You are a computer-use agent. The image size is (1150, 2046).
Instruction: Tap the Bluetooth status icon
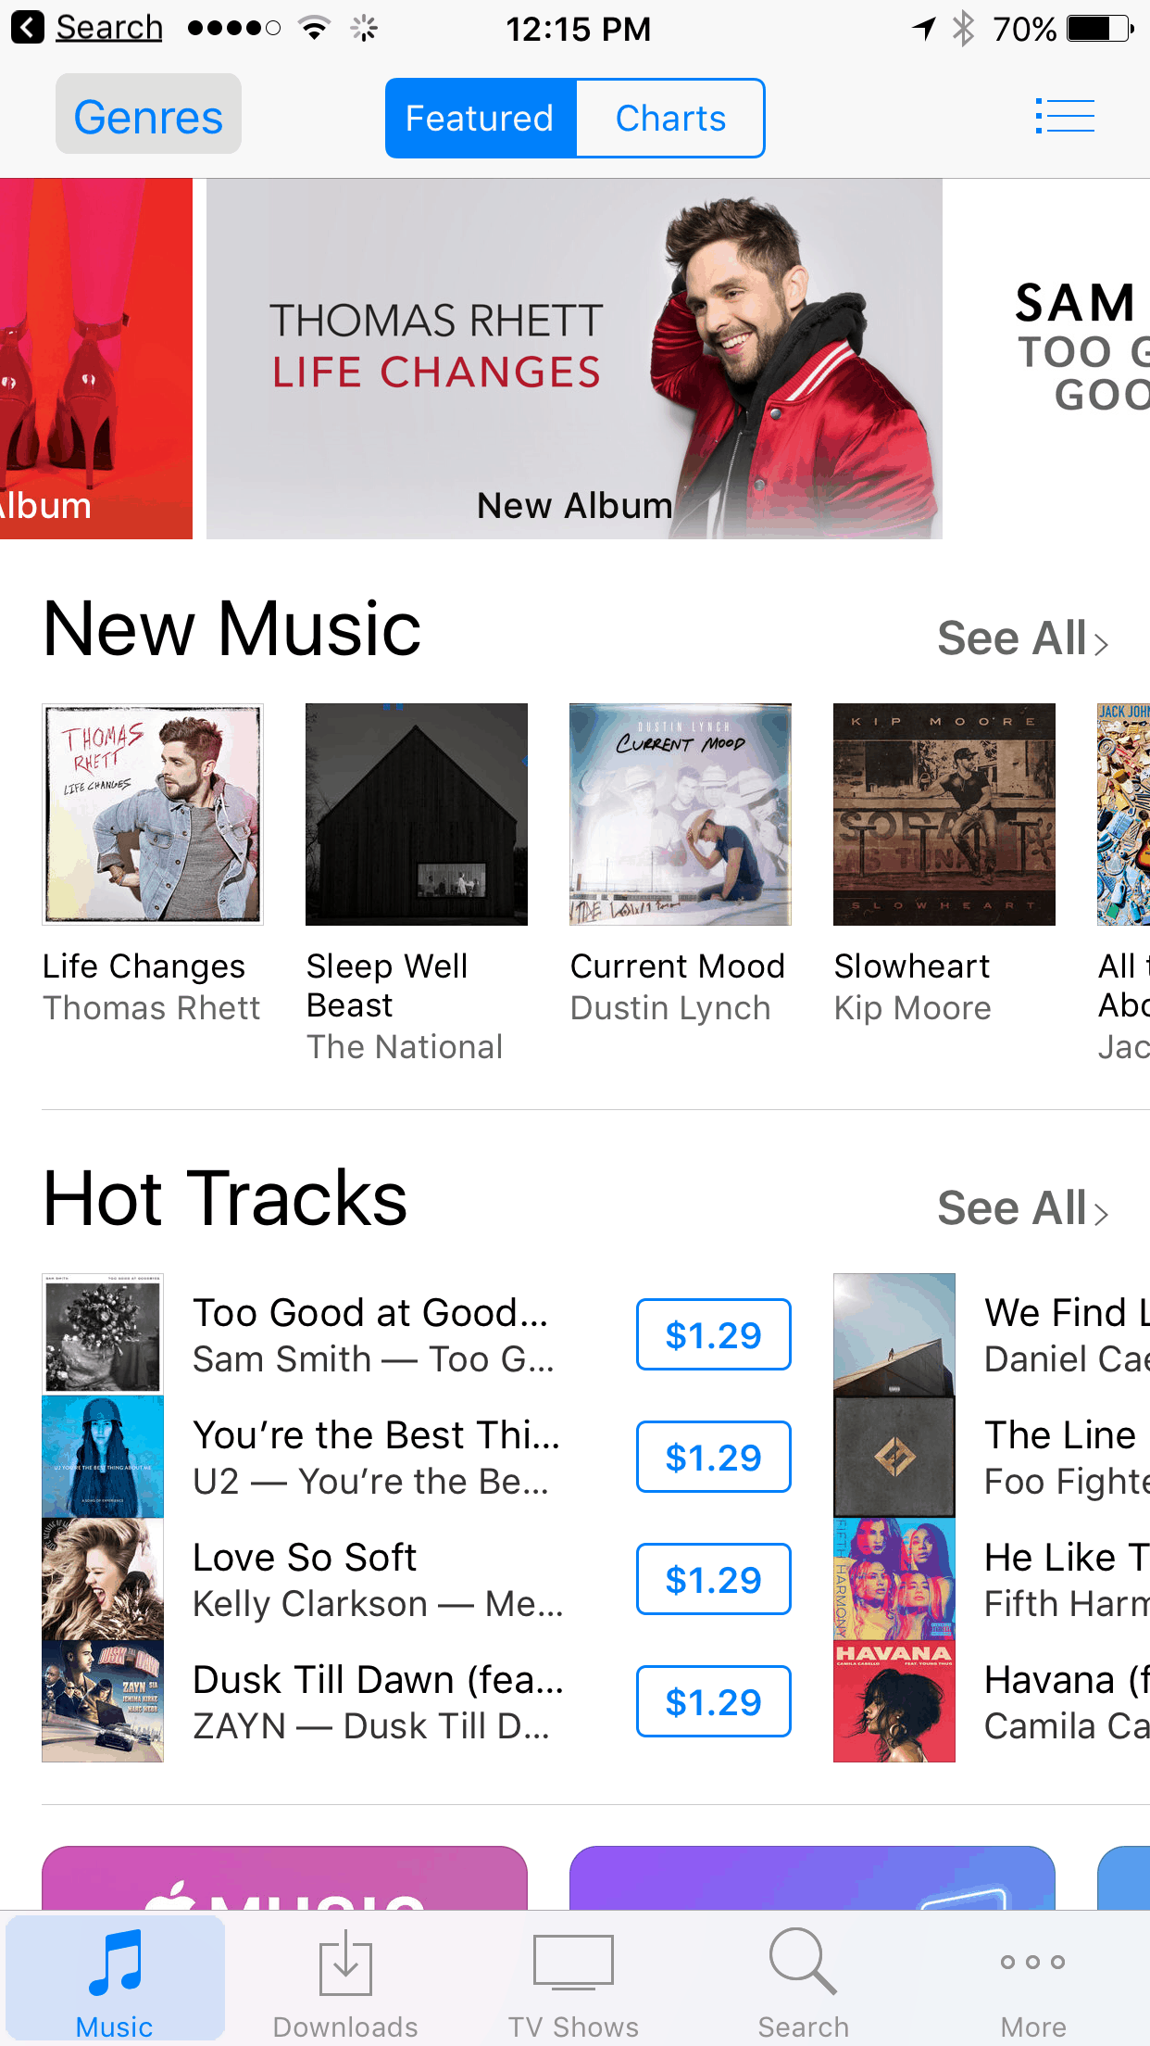tap(964, 29)
